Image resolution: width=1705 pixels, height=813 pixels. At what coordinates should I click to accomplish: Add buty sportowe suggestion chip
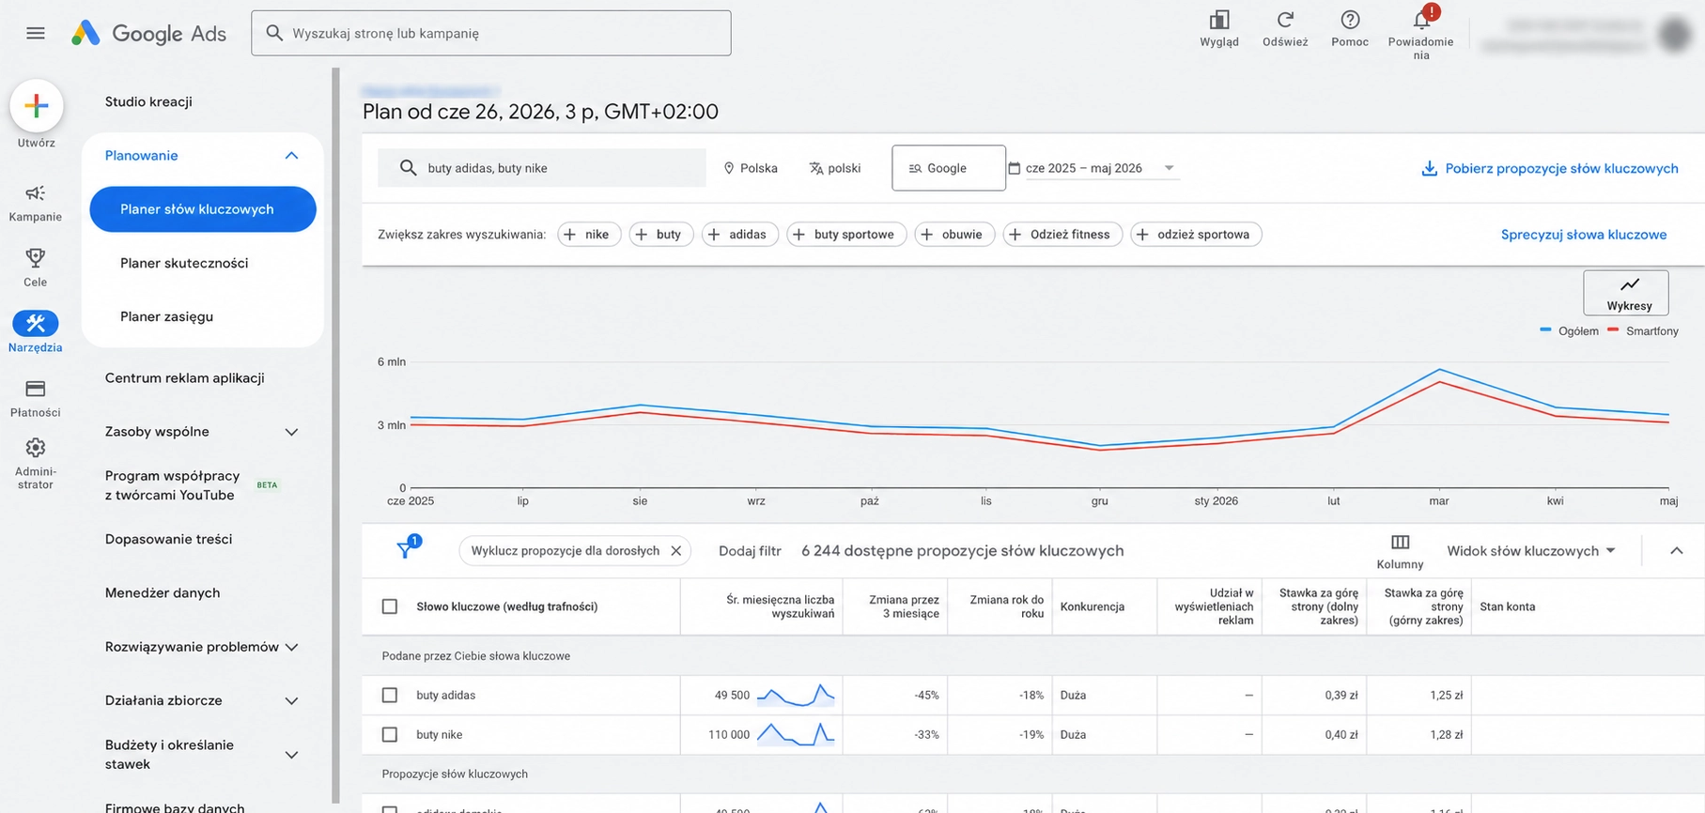click(846, 235)
